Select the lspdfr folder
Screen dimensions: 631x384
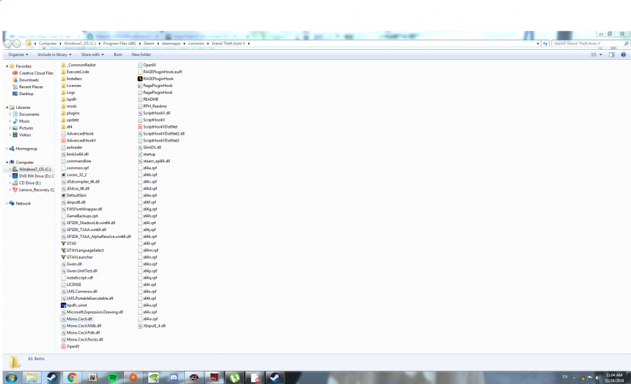tap(69, 99)
